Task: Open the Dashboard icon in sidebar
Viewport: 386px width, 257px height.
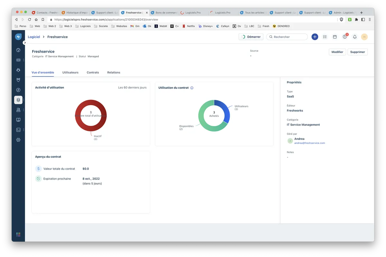Action: pos(18,50)
